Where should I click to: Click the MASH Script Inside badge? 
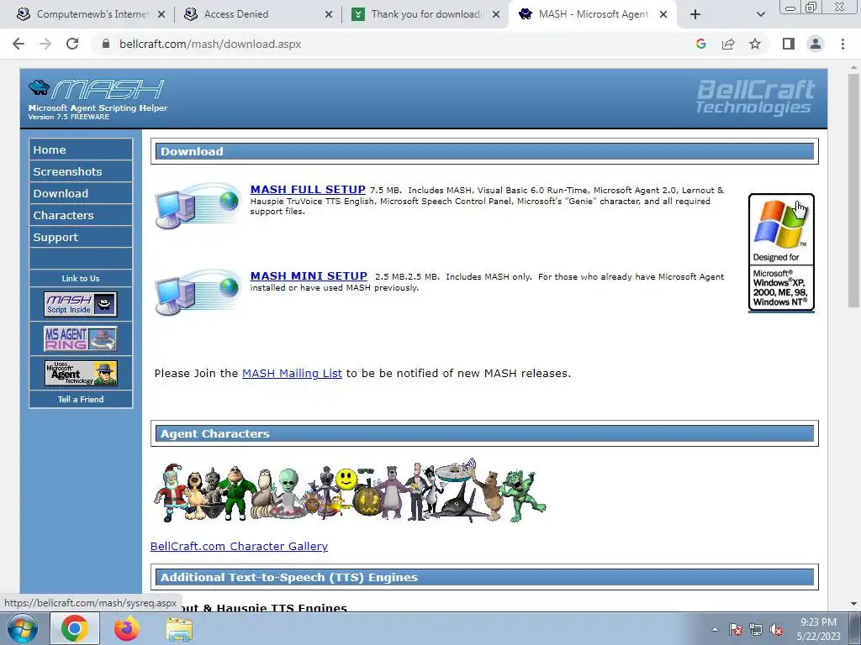click(x=81, y=304)
